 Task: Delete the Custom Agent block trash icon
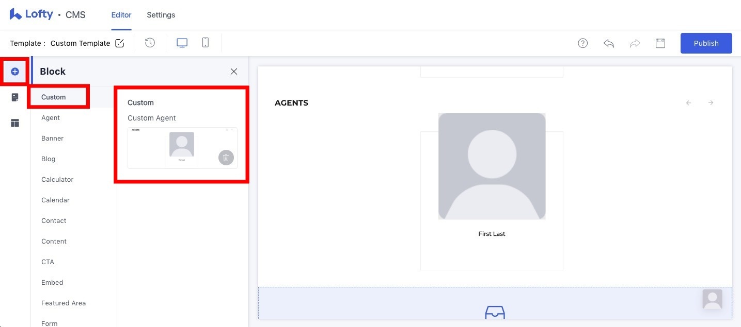(x=226, y=158)
